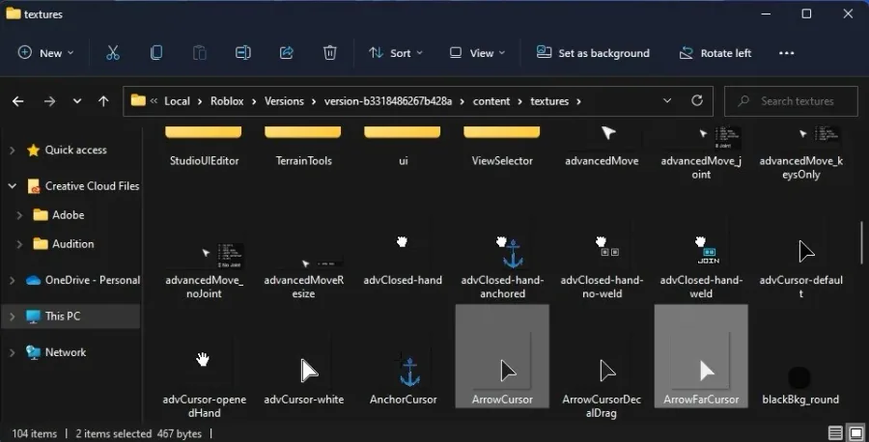Viewport: 869px width, 442px height.
Task: Click the Paste clipboard icon
Action: click(x=200, y=53)
